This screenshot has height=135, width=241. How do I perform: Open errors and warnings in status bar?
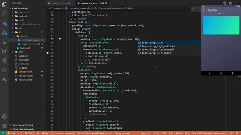pyautogui.click(x=29, y=133)
